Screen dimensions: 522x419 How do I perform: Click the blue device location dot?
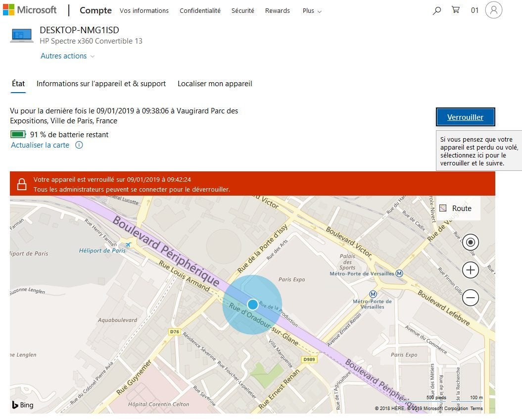click(253, 304)
